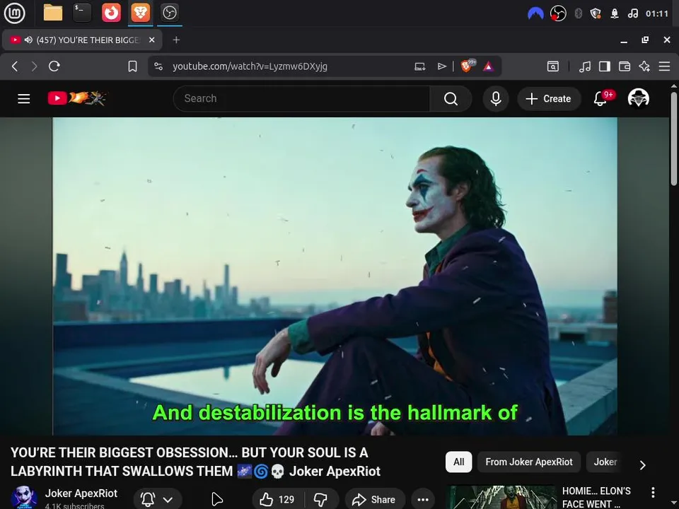Click the Create button

(549, 99)
